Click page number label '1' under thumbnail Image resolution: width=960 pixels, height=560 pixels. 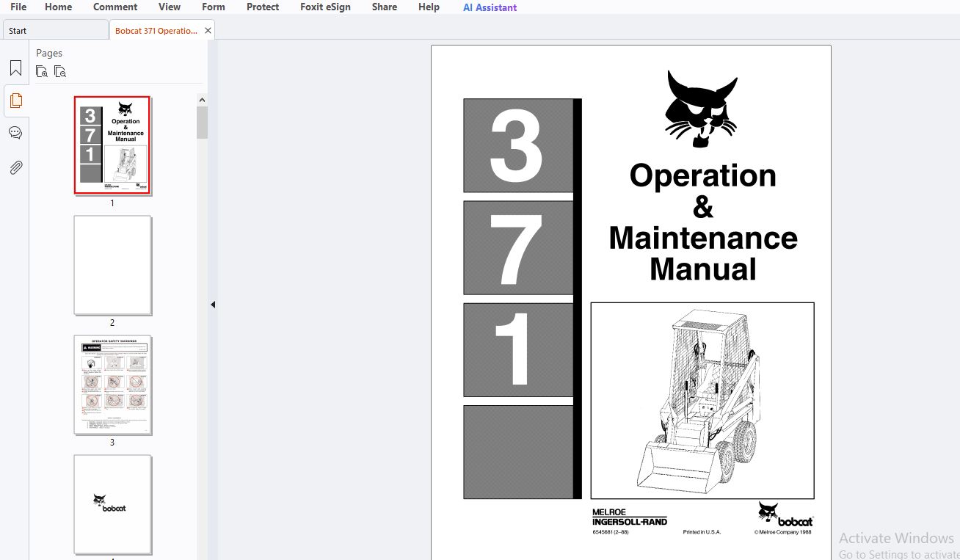click(112, 203)
